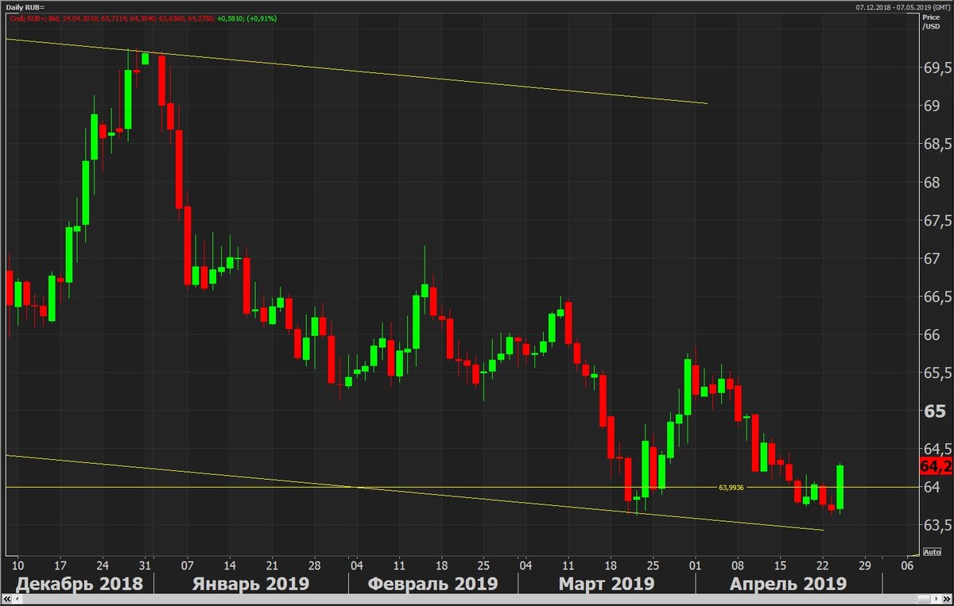Grab the horizontal scrollbar thumb
This screenshot has width=954, height=606.
tap(924, 599)
